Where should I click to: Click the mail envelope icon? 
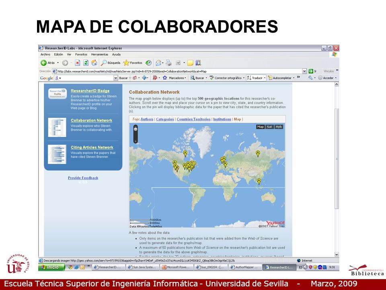click(158, 63)
